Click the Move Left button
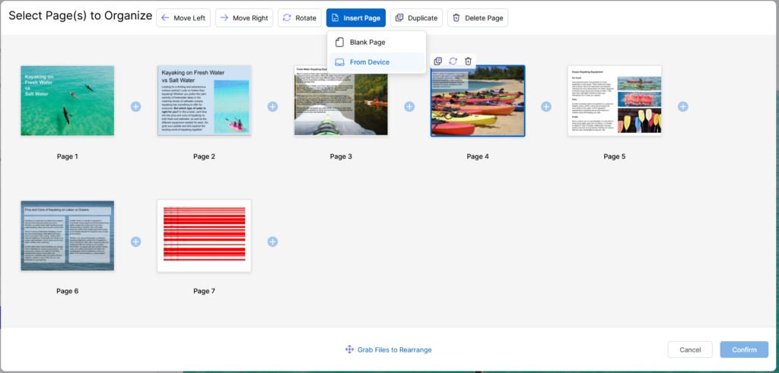 click(183, 18)
